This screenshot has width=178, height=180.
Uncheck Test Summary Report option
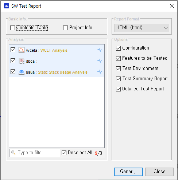118,79
